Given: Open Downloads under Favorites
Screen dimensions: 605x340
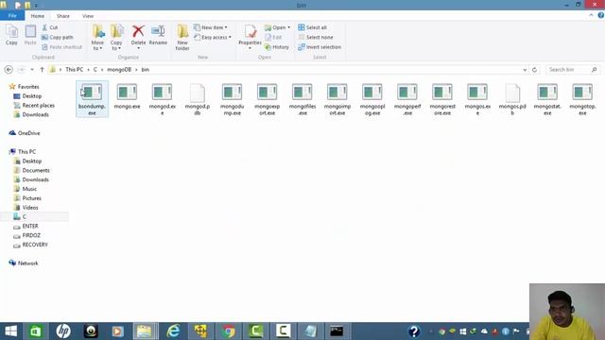Looking at the screenshot, I should pyautogui.click(x=31, y=114).
